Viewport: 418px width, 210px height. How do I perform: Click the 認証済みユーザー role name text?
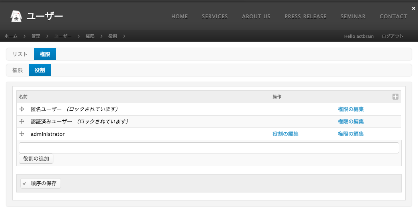(x=51, y=122)
